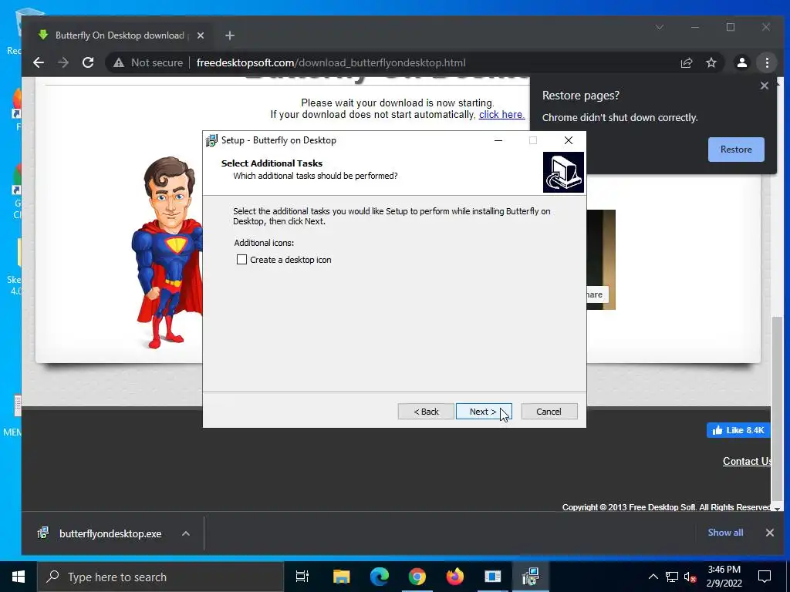Viewport: 790px width, 592px height.
Task: Open Firefox from the taskbar
Action: [455, 577]
